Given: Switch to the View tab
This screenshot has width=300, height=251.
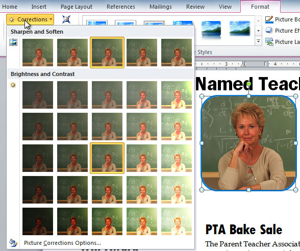Looking at the screenshot, I should [225, 7].
